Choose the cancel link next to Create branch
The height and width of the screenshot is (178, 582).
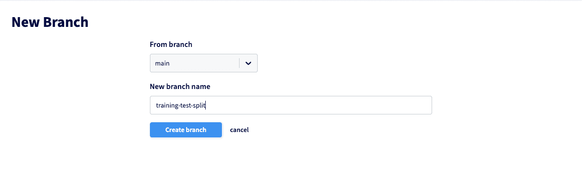pyautogui.click(x=240, y=130)
